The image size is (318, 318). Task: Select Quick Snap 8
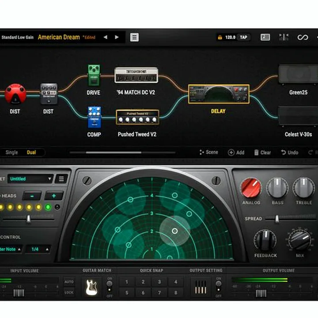click(176, 293)
